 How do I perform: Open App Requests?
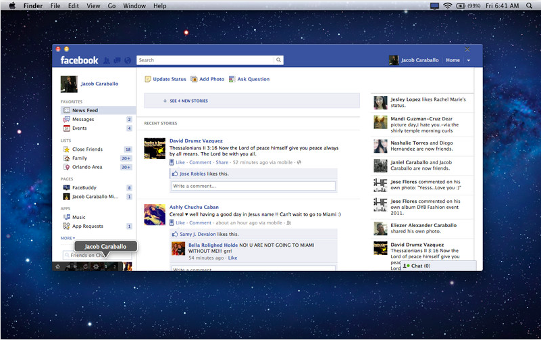88,226
